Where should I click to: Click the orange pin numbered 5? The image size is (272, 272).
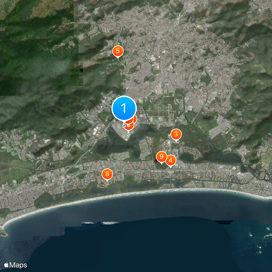118,51
